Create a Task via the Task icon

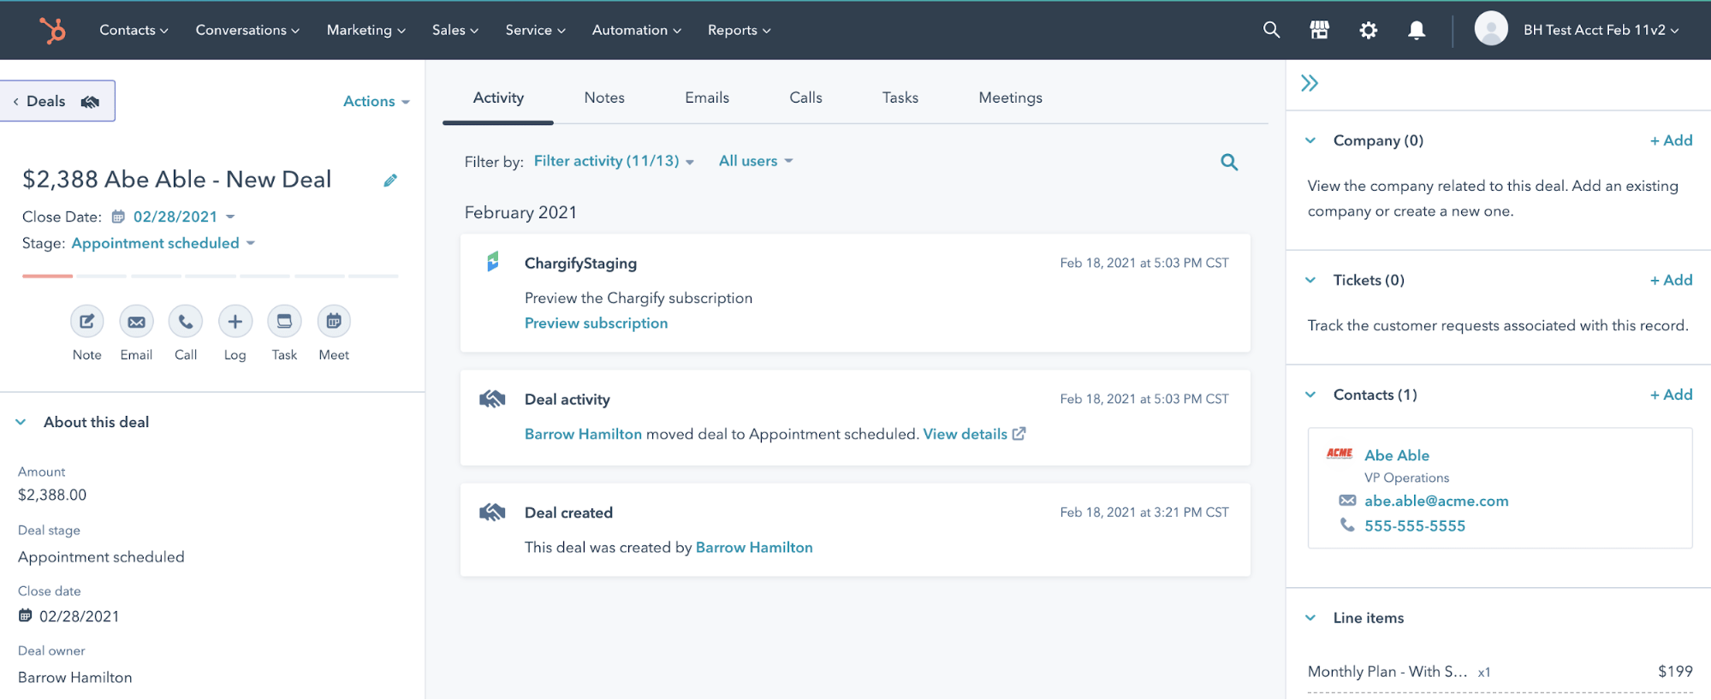coord(284,322)
